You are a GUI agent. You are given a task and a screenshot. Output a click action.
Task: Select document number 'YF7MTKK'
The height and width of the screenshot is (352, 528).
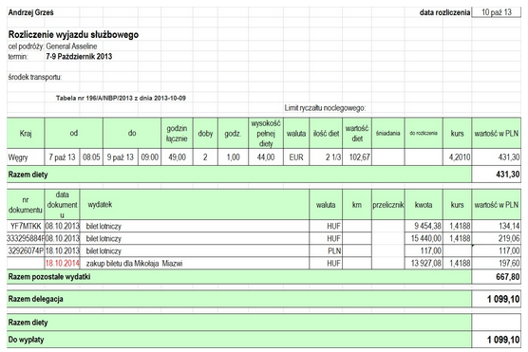click(26, 226)
